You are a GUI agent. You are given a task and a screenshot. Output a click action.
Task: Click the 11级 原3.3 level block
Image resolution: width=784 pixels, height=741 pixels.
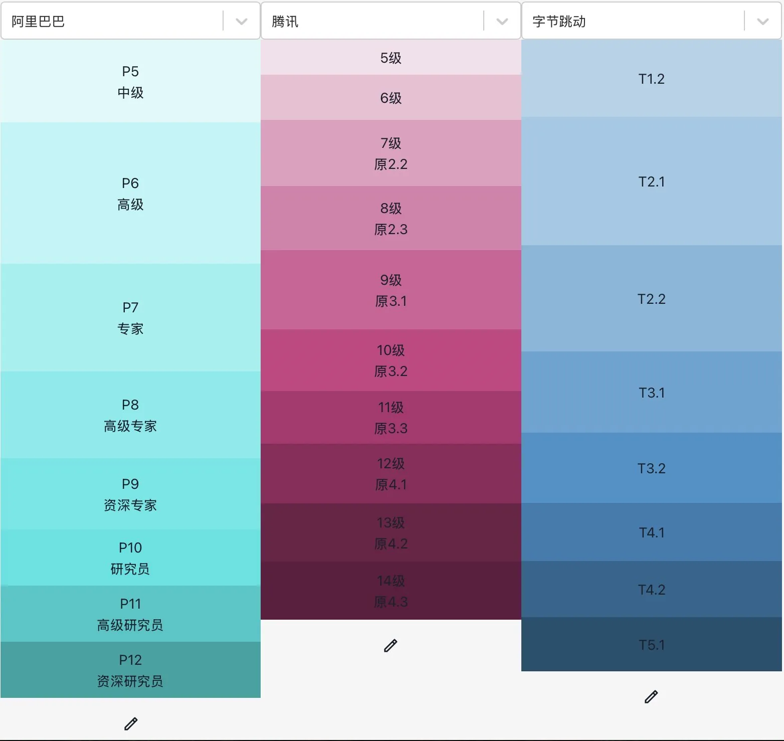pos(391,417)
